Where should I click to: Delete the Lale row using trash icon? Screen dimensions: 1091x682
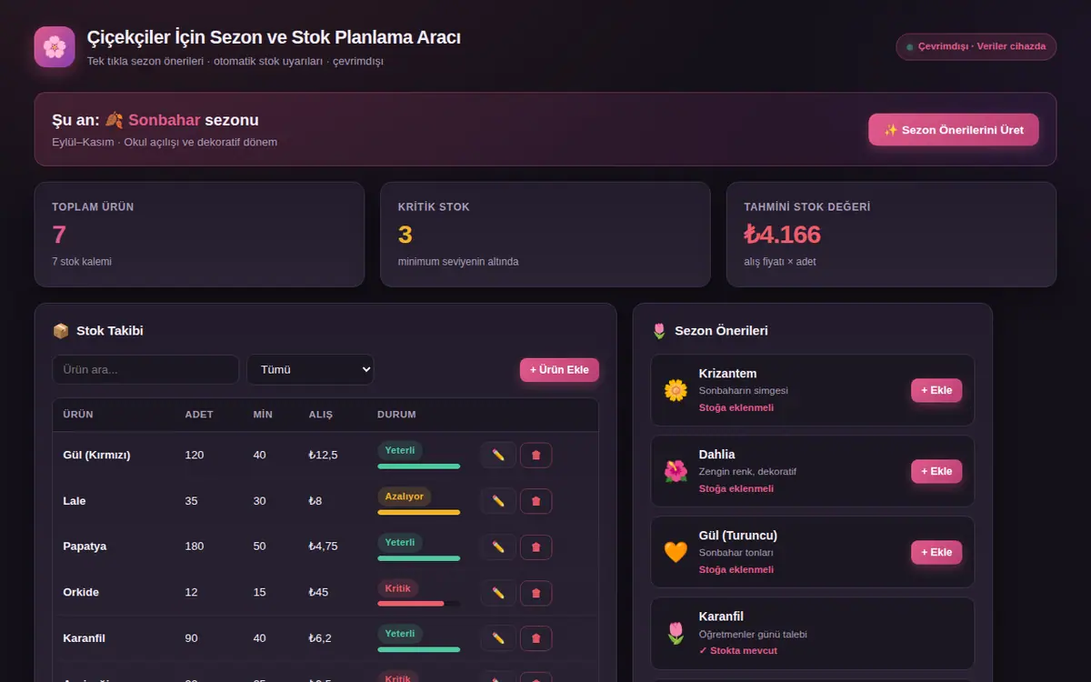pos(535,501)
